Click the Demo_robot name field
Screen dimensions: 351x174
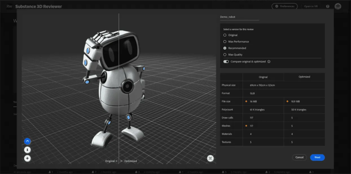pyautogui.click(x=239, y=17)
